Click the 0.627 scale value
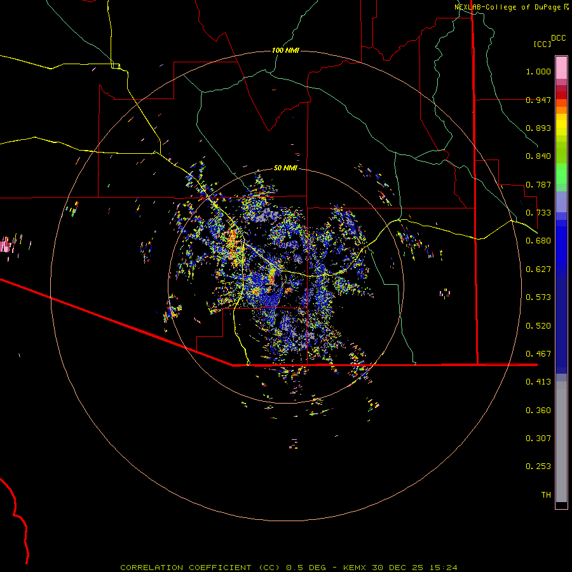 [538, 269]
